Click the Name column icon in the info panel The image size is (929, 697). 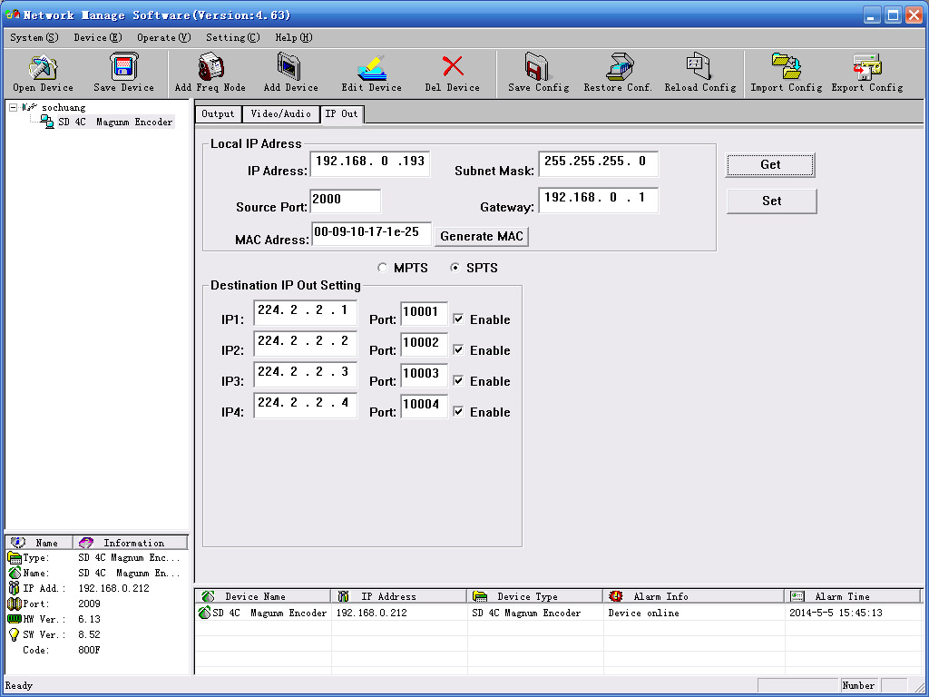[18, 543]
